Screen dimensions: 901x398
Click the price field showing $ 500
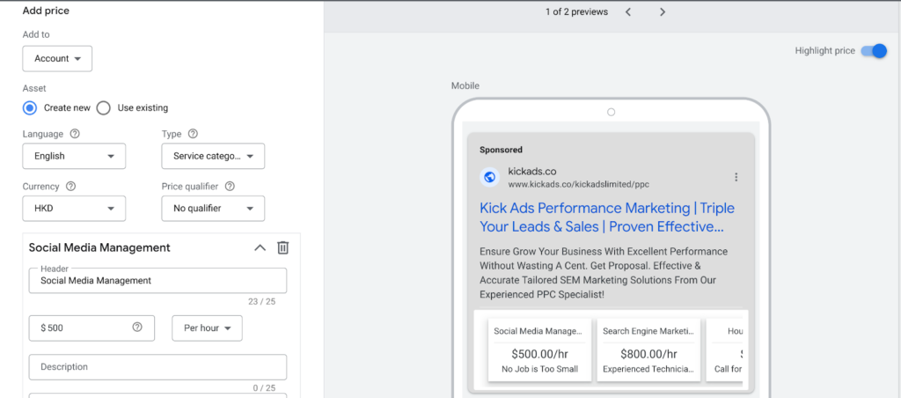pyautogui.click(x=92, y=328)
